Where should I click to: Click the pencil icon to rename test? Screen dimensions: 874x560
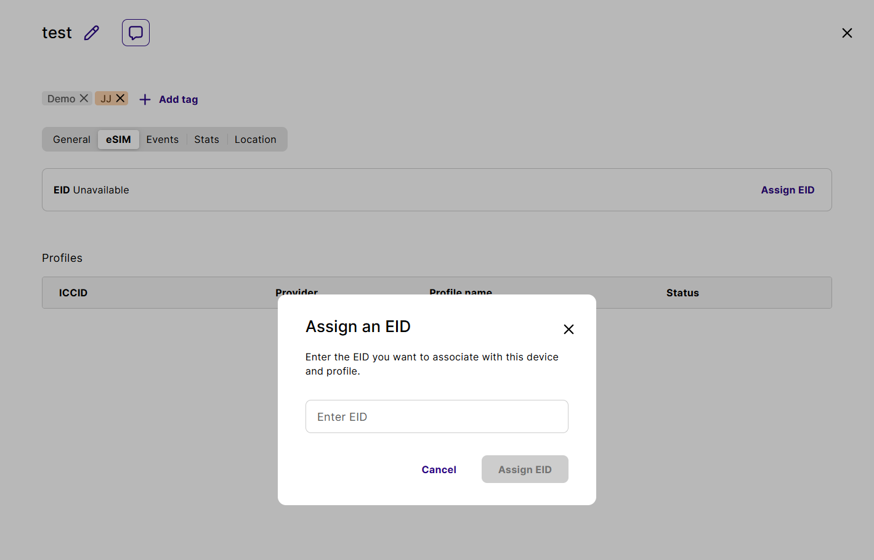(92, 33)
